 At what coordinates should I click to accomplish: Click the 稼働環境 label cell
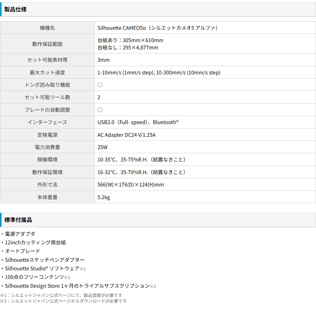click(47, 160)
